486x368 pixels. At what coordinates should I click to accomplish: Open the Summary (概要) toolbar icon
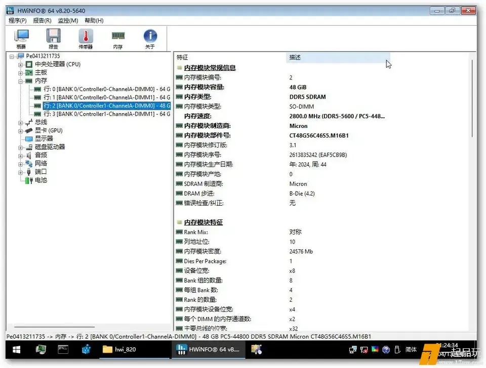(21, 38)
